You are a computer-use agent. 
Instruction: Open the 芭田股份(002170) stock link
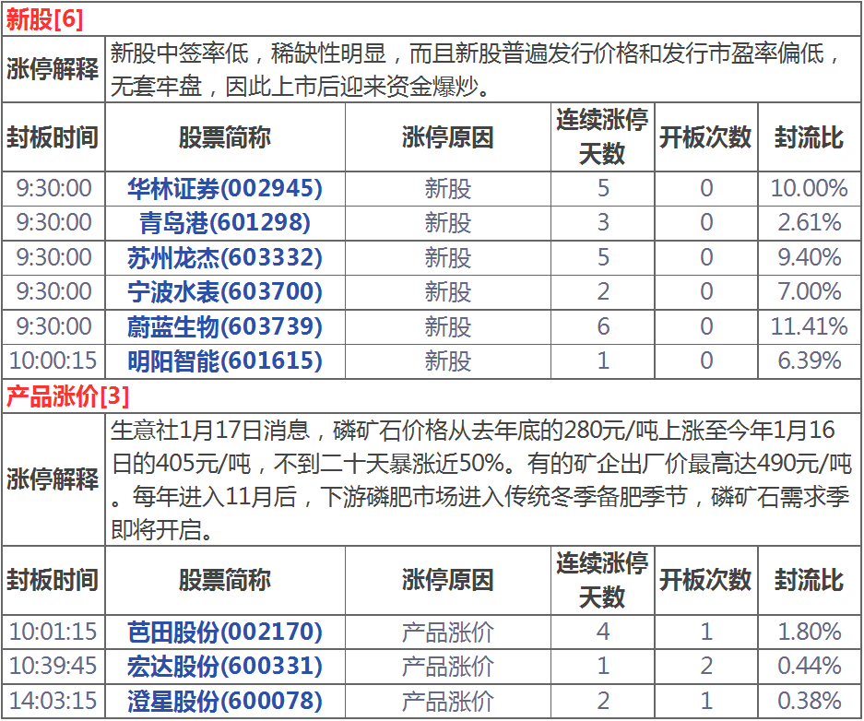pyautogui.click(x=225, y=632)
